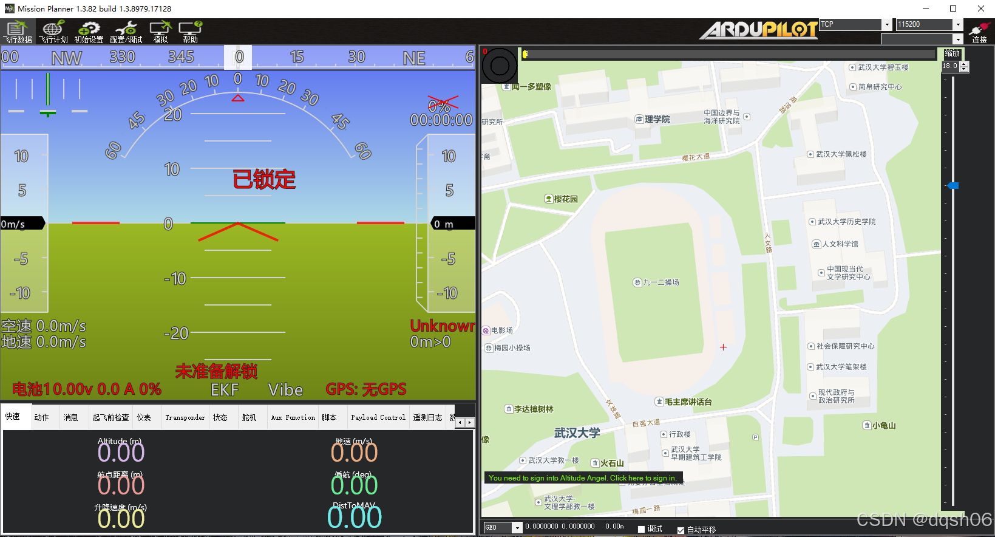Click the 火石山 map marker
The image size is (995, 537).
(595, 463)
